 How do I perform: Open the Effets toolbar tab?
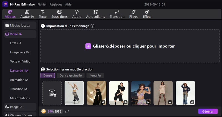pyautogui.click(x=147, y=14)
